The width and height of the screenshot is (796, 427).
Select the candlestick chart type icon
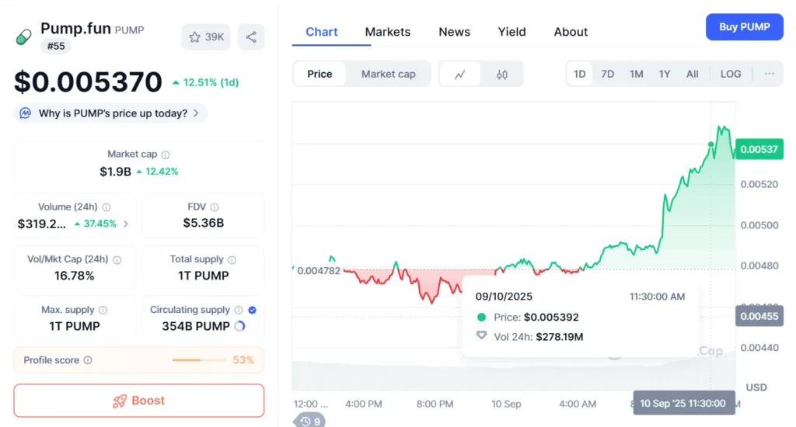tap(502, 74)
